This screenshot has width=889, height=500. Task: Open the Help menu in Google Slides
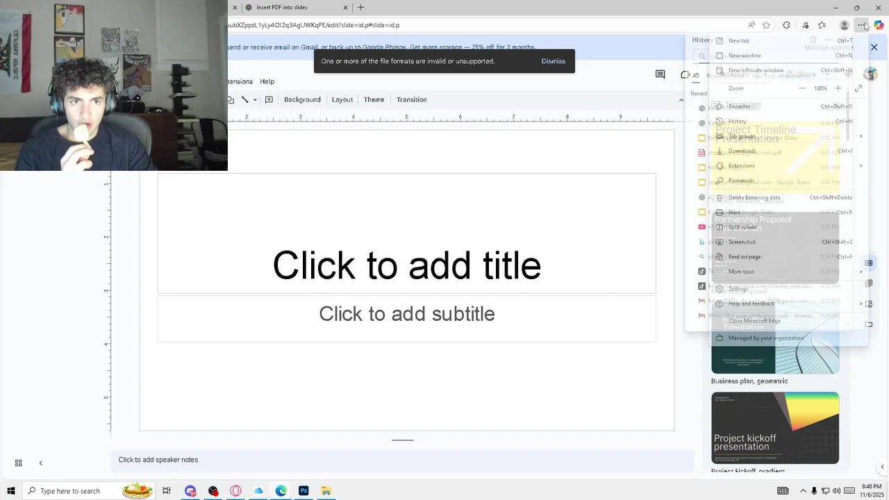tap(267, 81)
